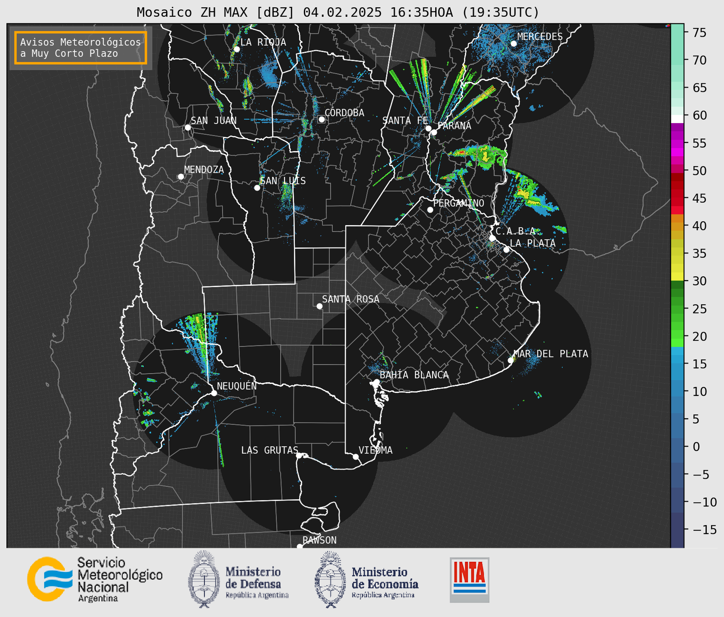Select the CÓRDOBA city marker dot
Viewport: 724px width, 617px height.
coord(321,119)
